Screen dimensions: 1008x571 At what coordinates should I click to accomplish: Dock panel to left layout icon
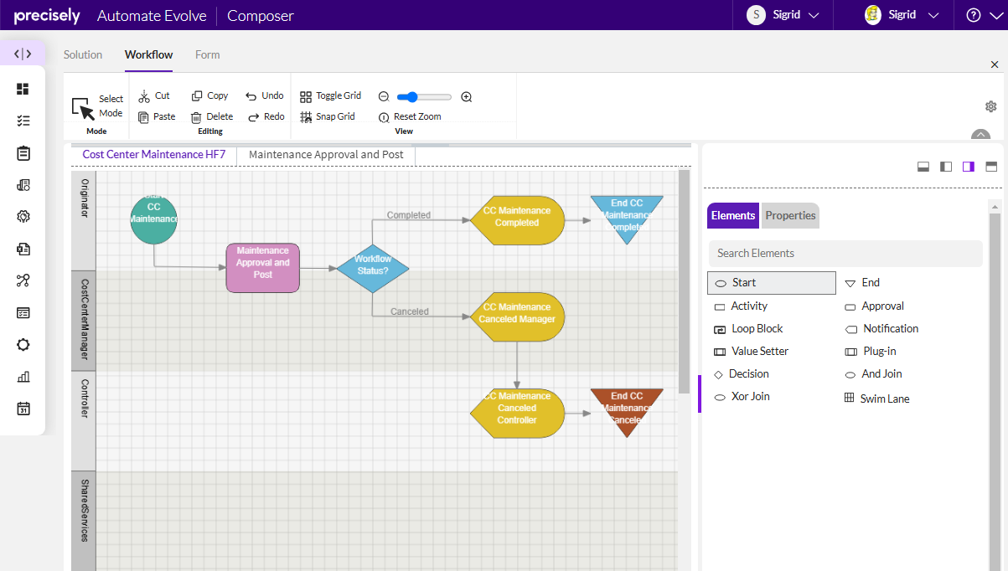946,167
